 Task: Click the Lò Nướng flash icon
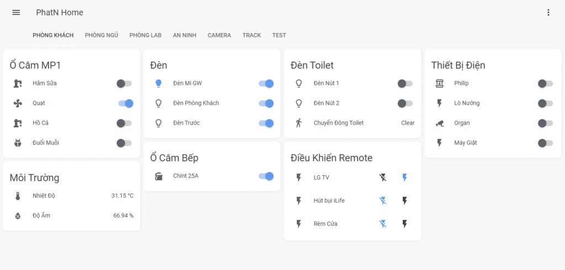tap(439, 104)
